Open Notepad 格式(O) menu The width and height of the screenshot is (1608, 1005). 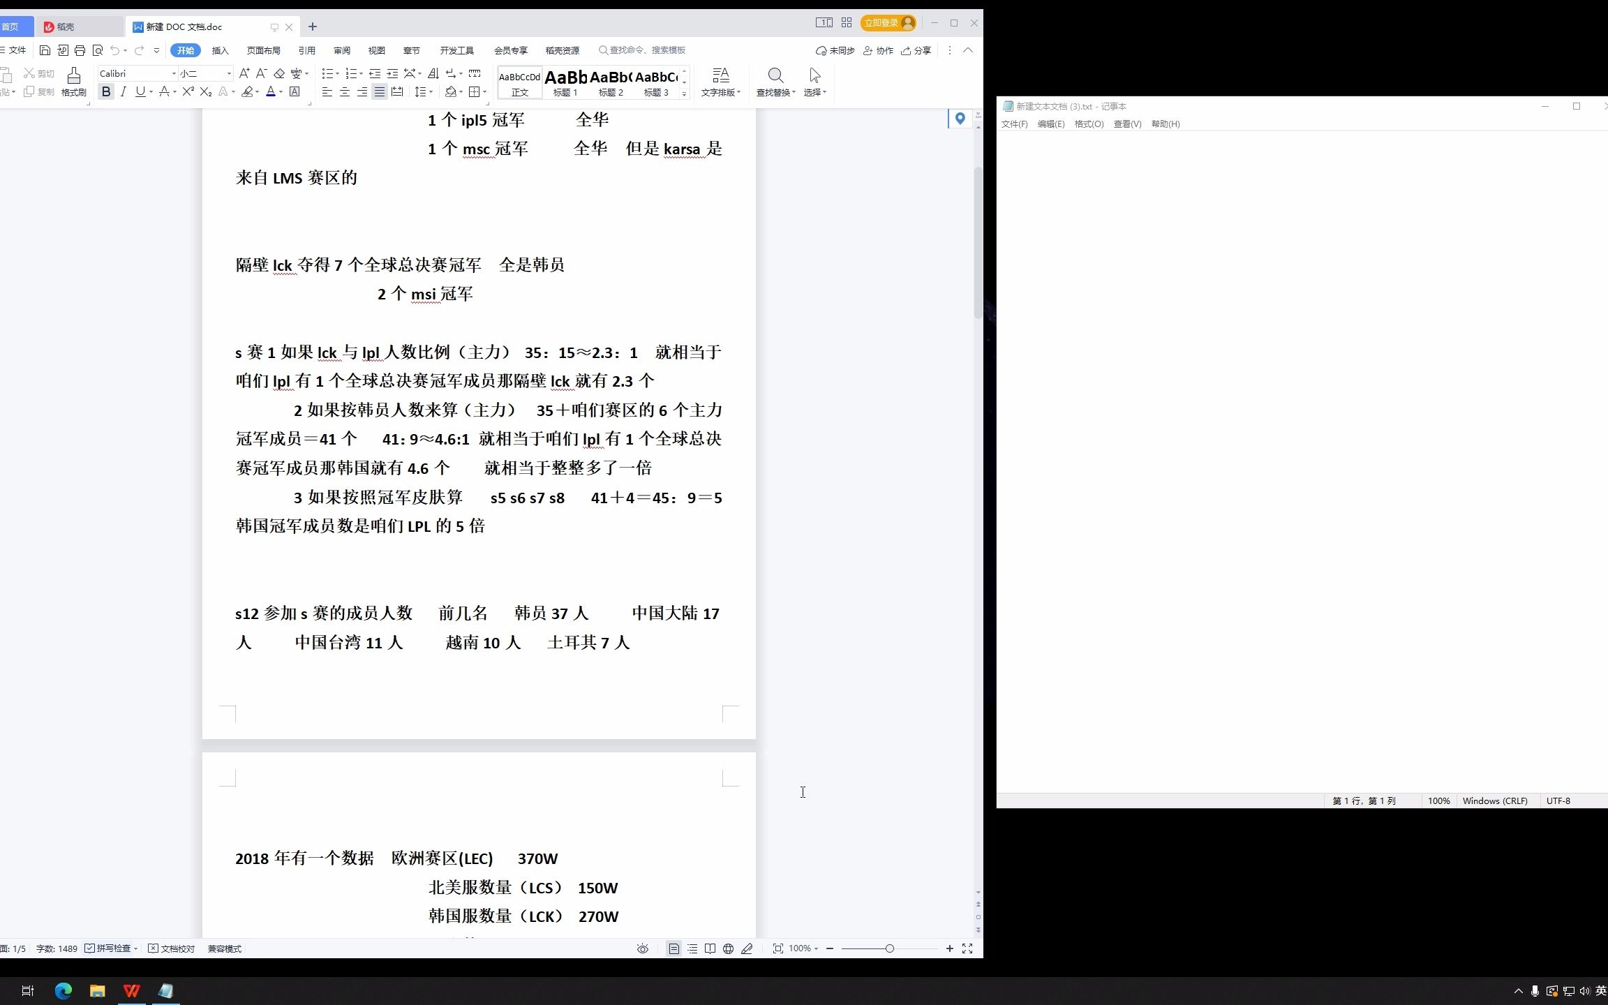(x=1089, y=124)
